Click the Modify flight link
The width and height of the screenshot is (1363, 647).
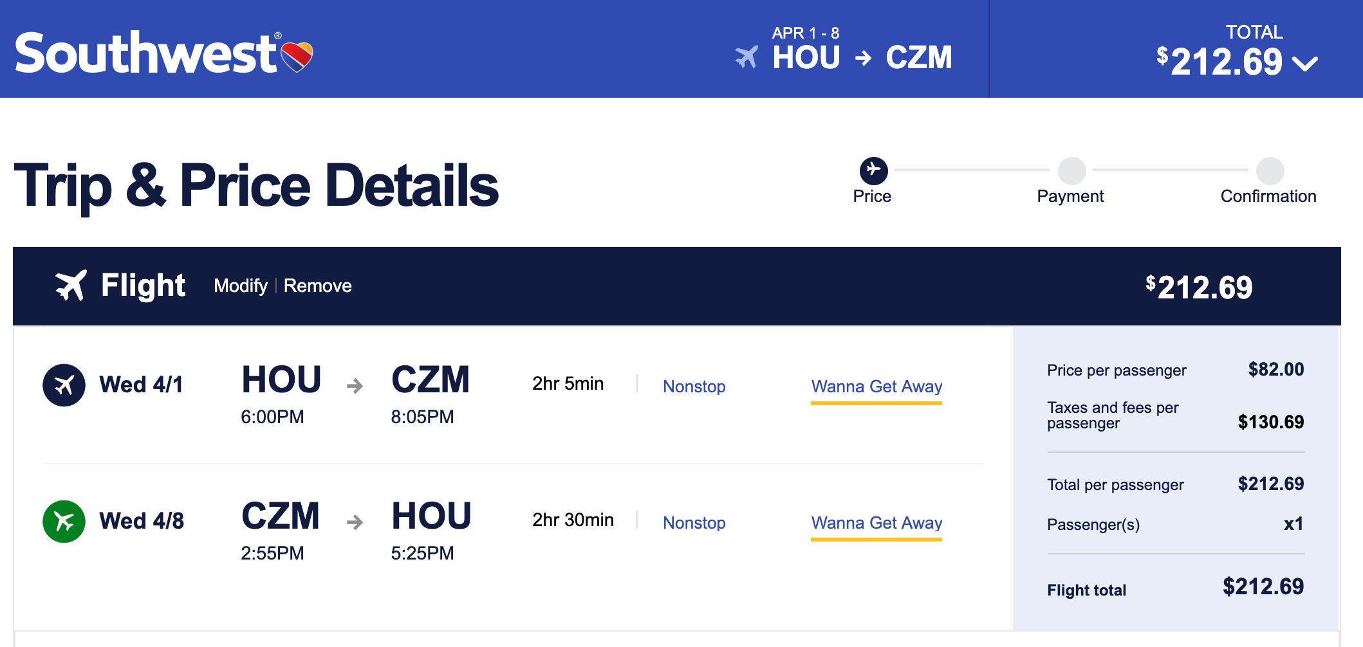241,286
